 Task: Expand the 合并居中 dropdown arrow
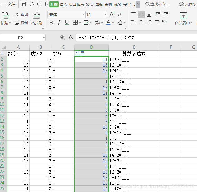(x=192, y=23)
